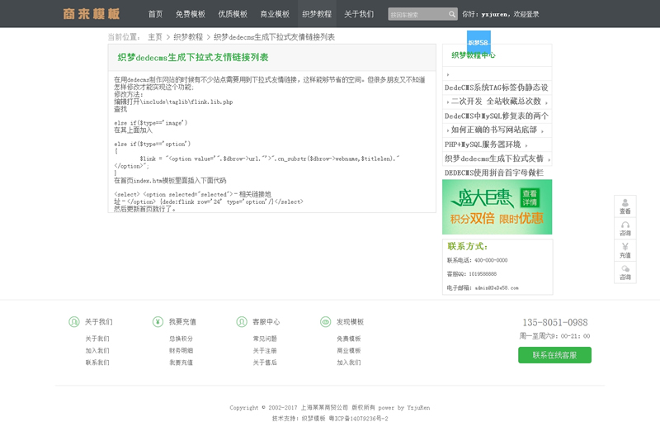Focus the search input field in the header
Screen dimensions: 660x441
tap(417, 14)
